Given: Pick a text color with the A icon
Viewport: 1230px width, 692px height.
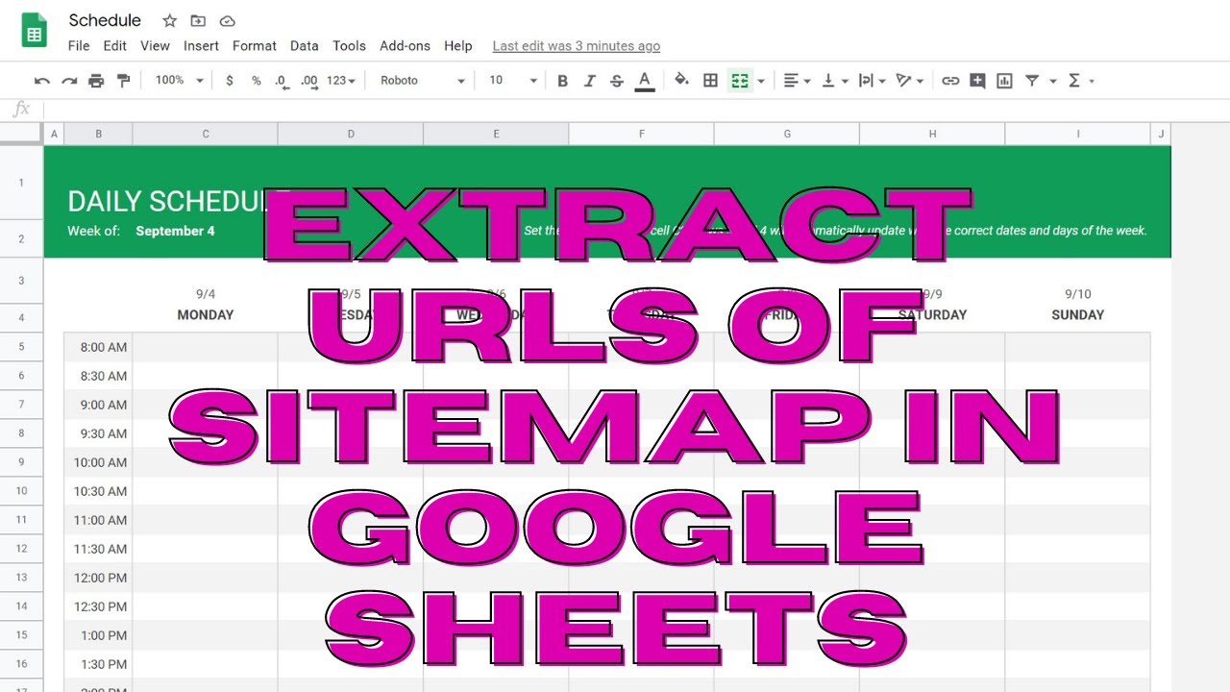Looking at the screenshot, I should click(645, 81).
